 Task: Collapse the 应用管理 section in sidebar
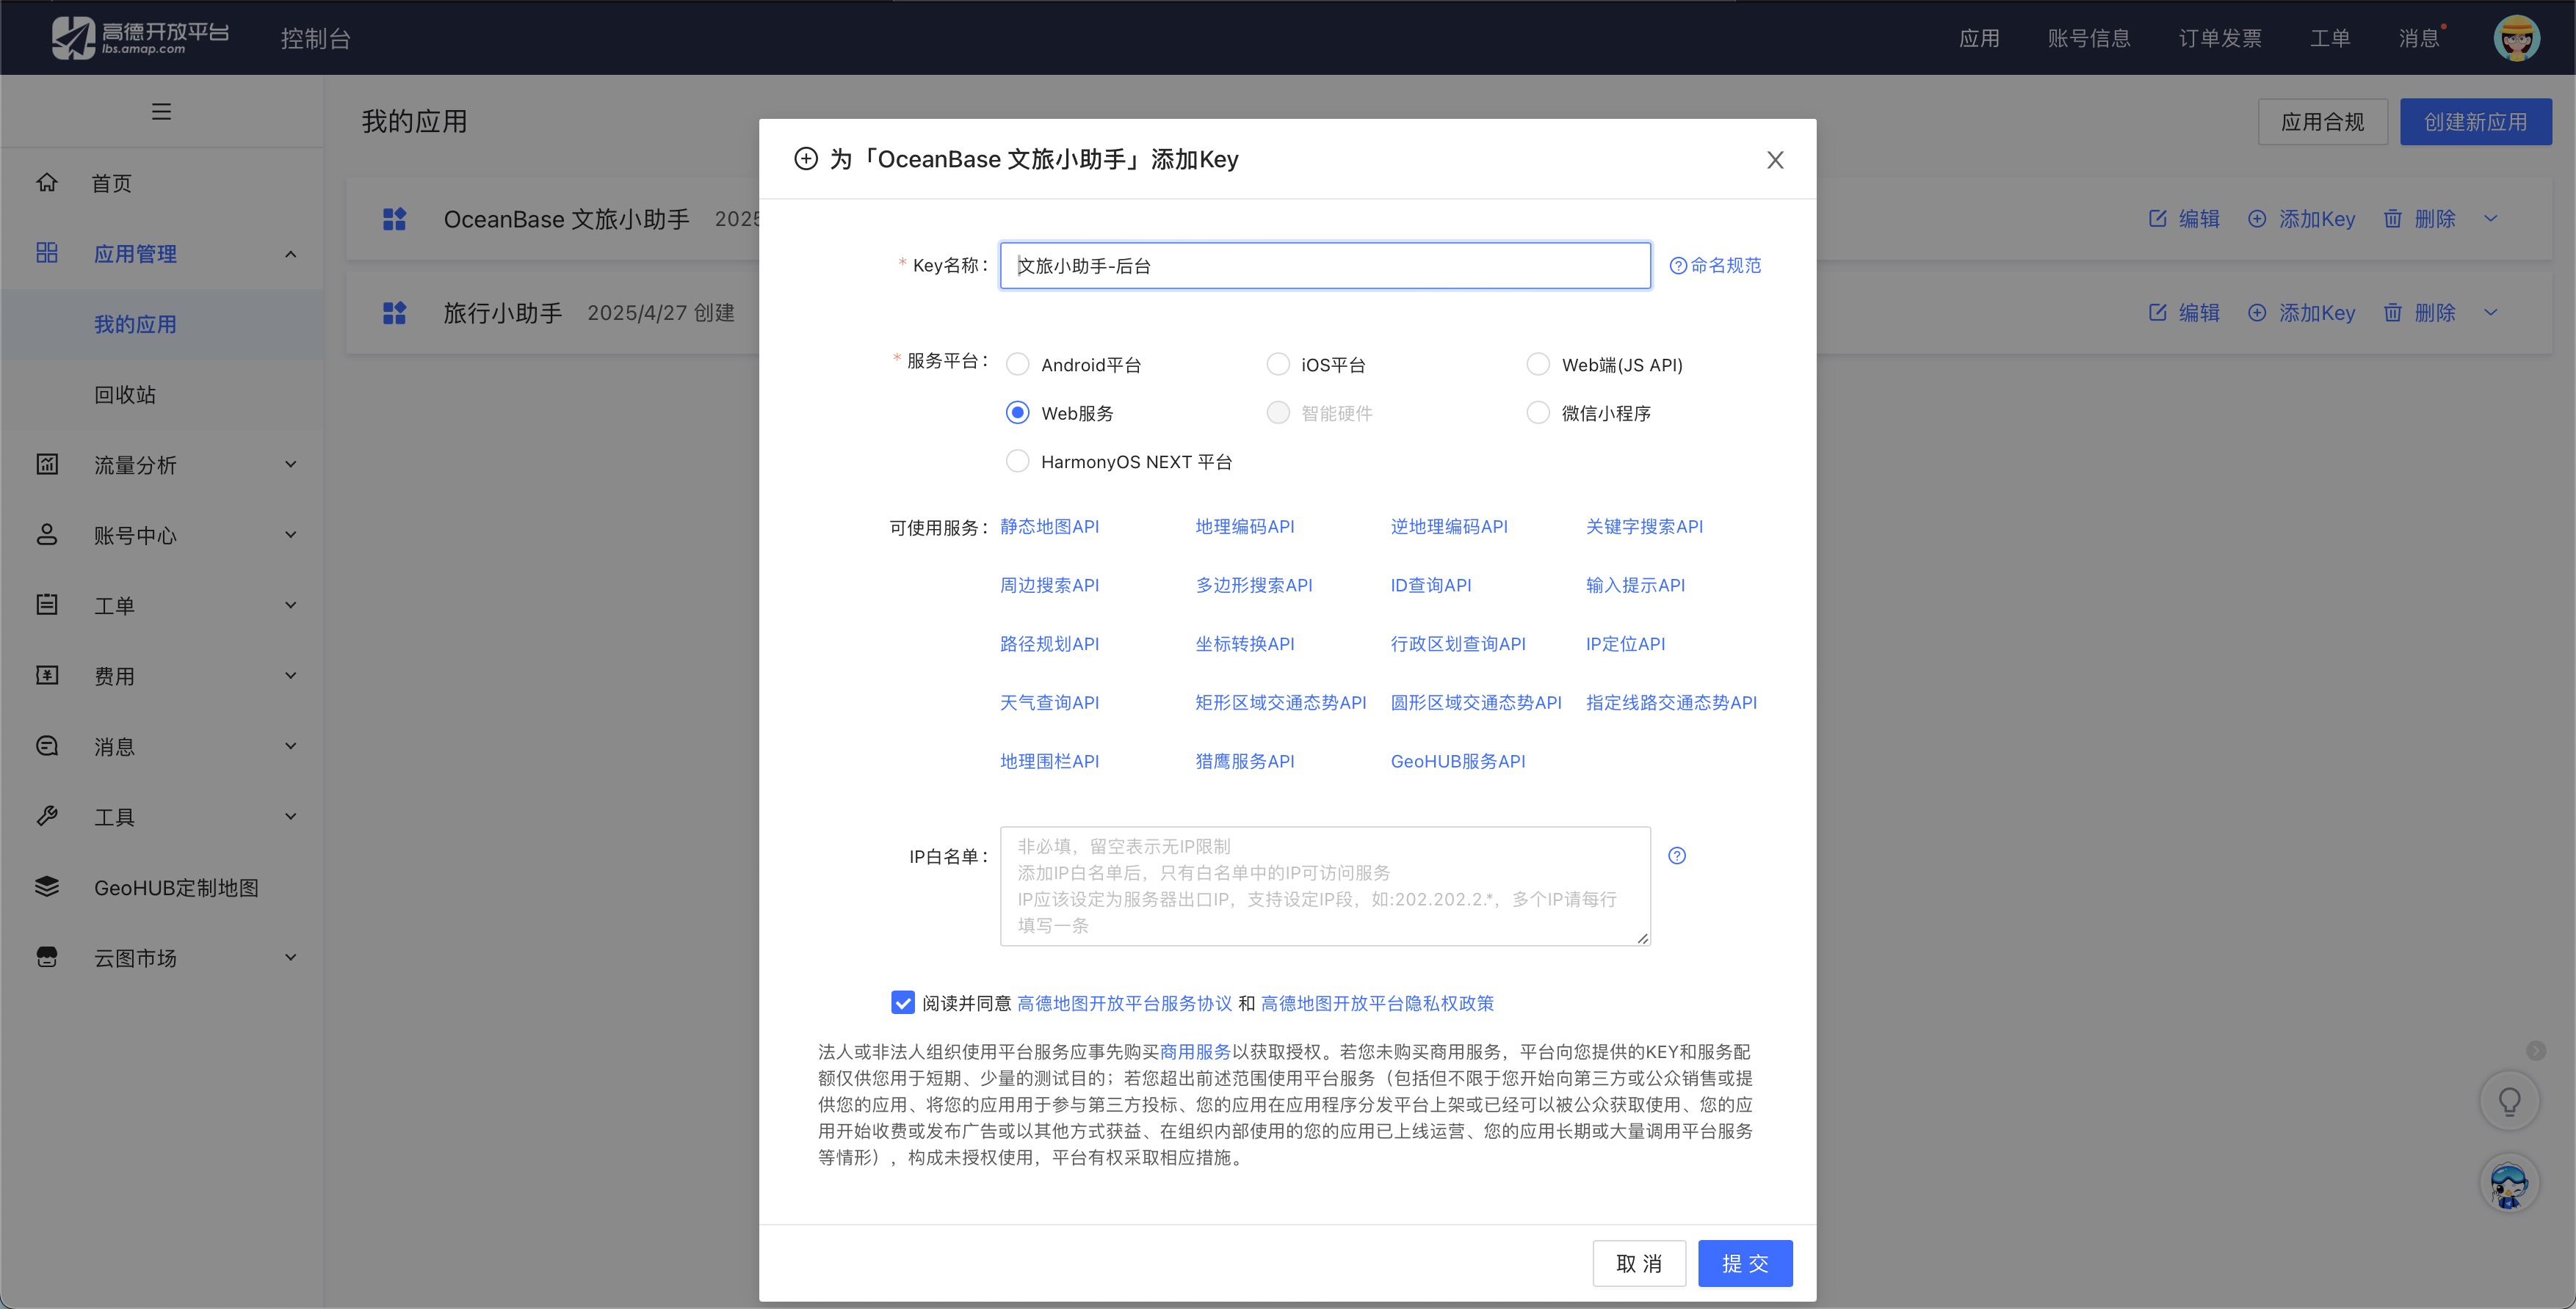290,254
